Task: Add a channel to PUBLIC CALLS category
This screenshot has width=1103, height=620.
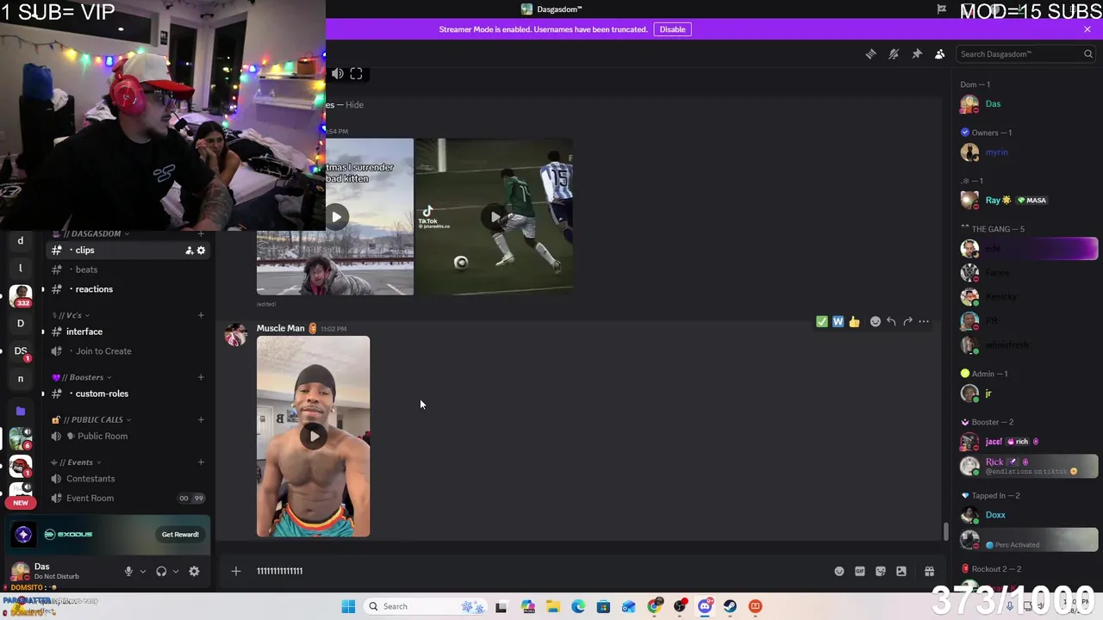Action: pos(201,420)
